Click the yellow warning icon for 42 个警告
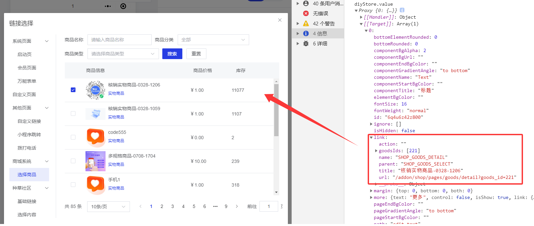534x226 pixels. 306,23
